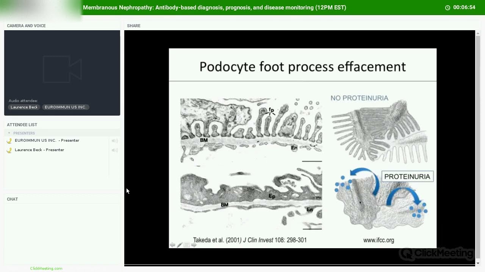Click the vertical scrollbar track of the share area
Screen dimensions: 485x272
click(478, 148)
